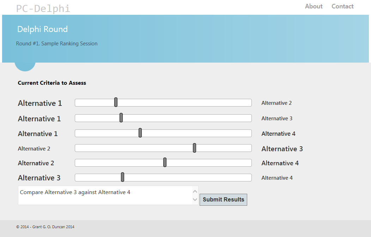The image size is (371, 237).
Task: Click the Current Criteria to Assess heading
Action: [x=52, y=83]
